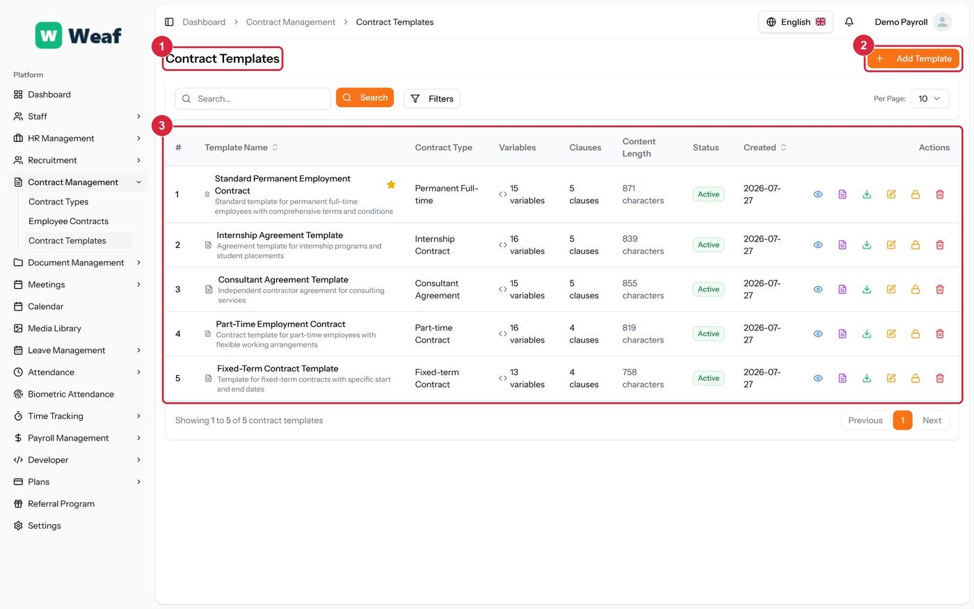This screenshot has height=609, width=974.
Task: Open Biometric Attendance page
Action: [78, 394]
